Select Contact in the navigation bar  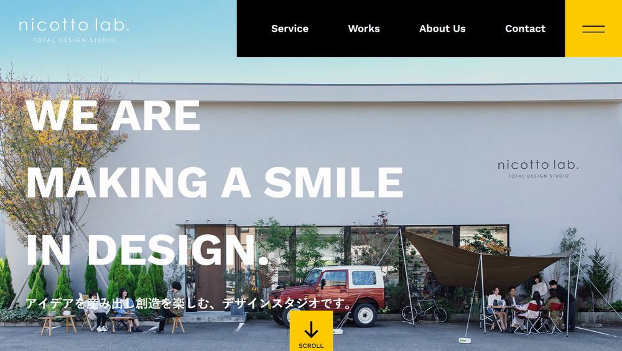point(525,29)
